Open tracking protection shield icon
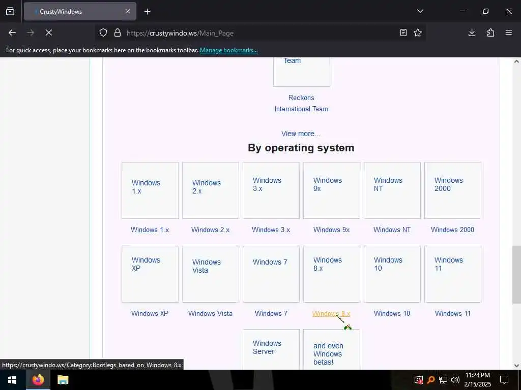This screenshot has width=521, height=390. click(x=103, y=33)
